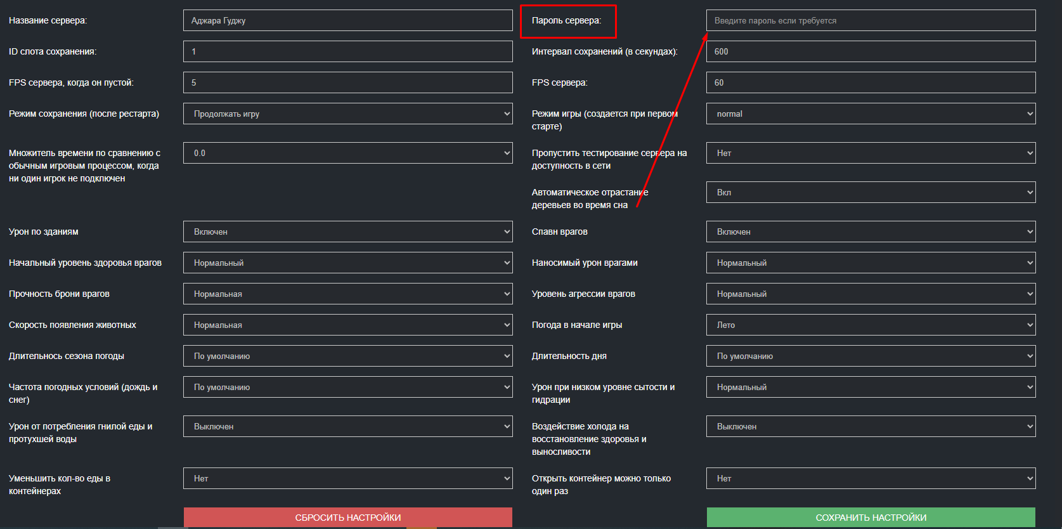The image size is (1062, 529).
Task: Expand 'Погода в начале игры' dropdown
Action: coord(871,325)
